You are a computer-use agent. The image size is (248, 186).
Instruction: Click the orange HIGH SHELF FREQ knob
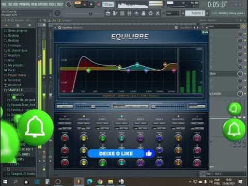coord(178,138)
